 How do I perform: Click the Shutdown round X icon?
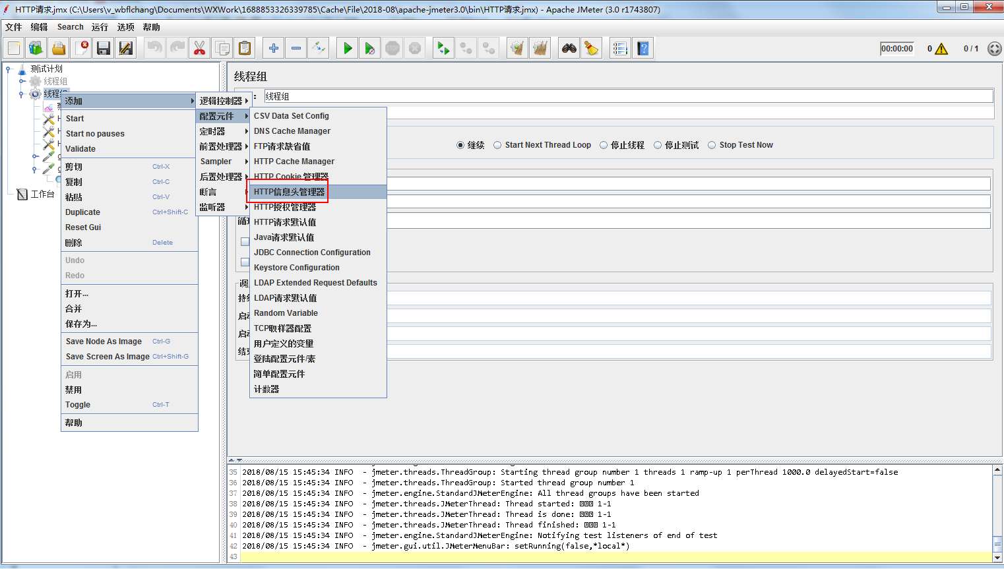[x=415, y=48]
